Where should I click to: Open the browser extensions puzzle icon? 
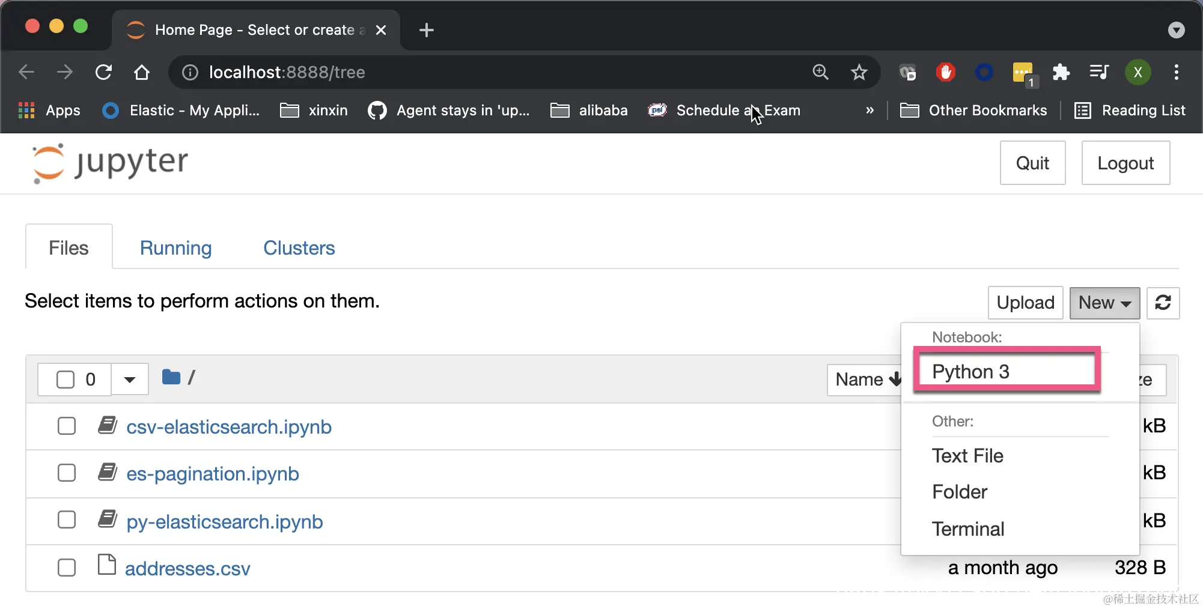pos(1061,73)
